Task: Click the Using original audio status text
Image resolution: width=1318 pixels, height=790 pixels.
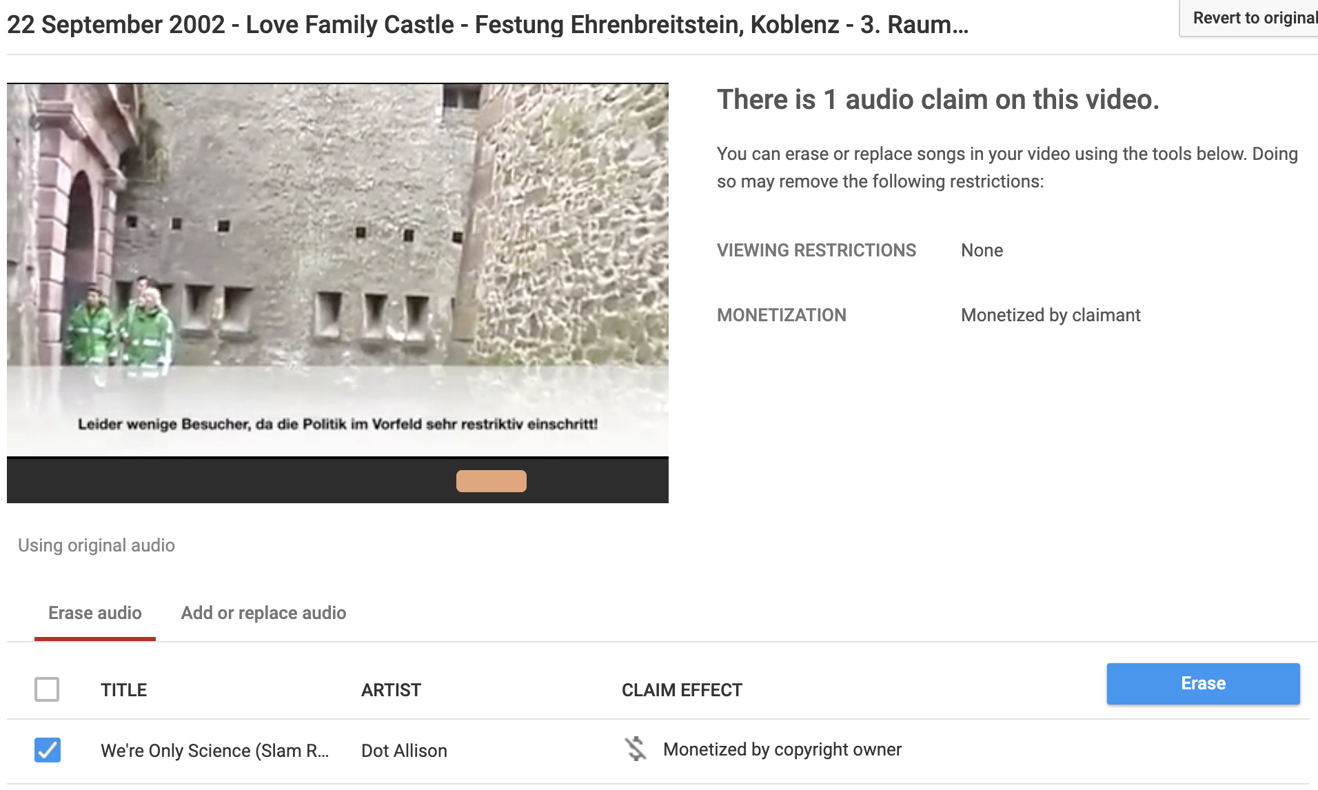Action: pyautogui.click(x=97, y=545)
